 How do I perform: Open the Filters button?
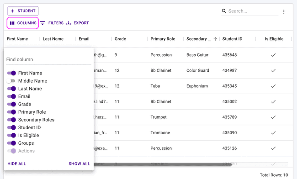click(x=52, y=23)
